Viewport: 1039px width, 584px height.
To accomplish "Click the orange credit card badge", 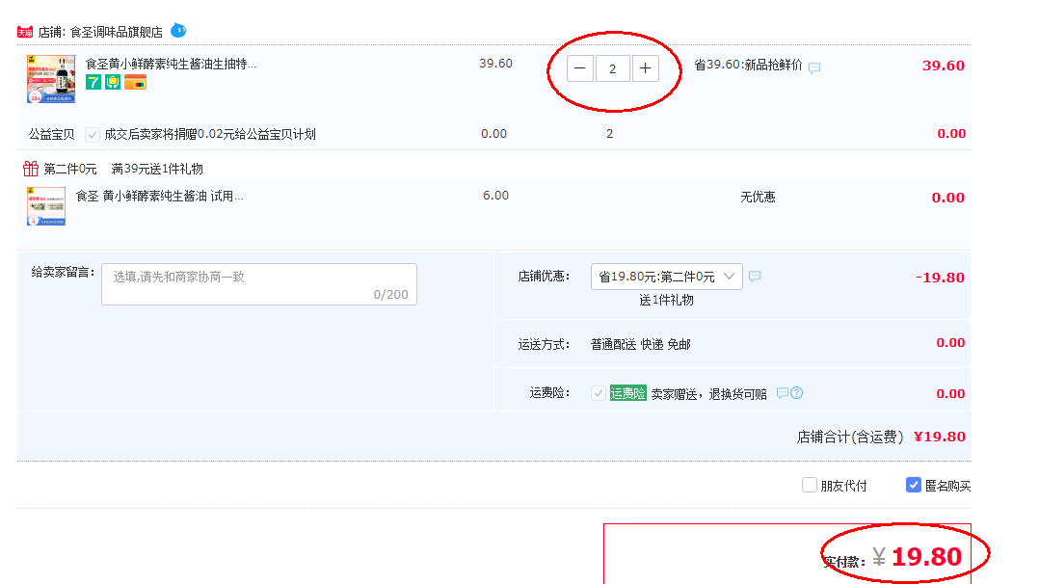I will tap(135, 82).
